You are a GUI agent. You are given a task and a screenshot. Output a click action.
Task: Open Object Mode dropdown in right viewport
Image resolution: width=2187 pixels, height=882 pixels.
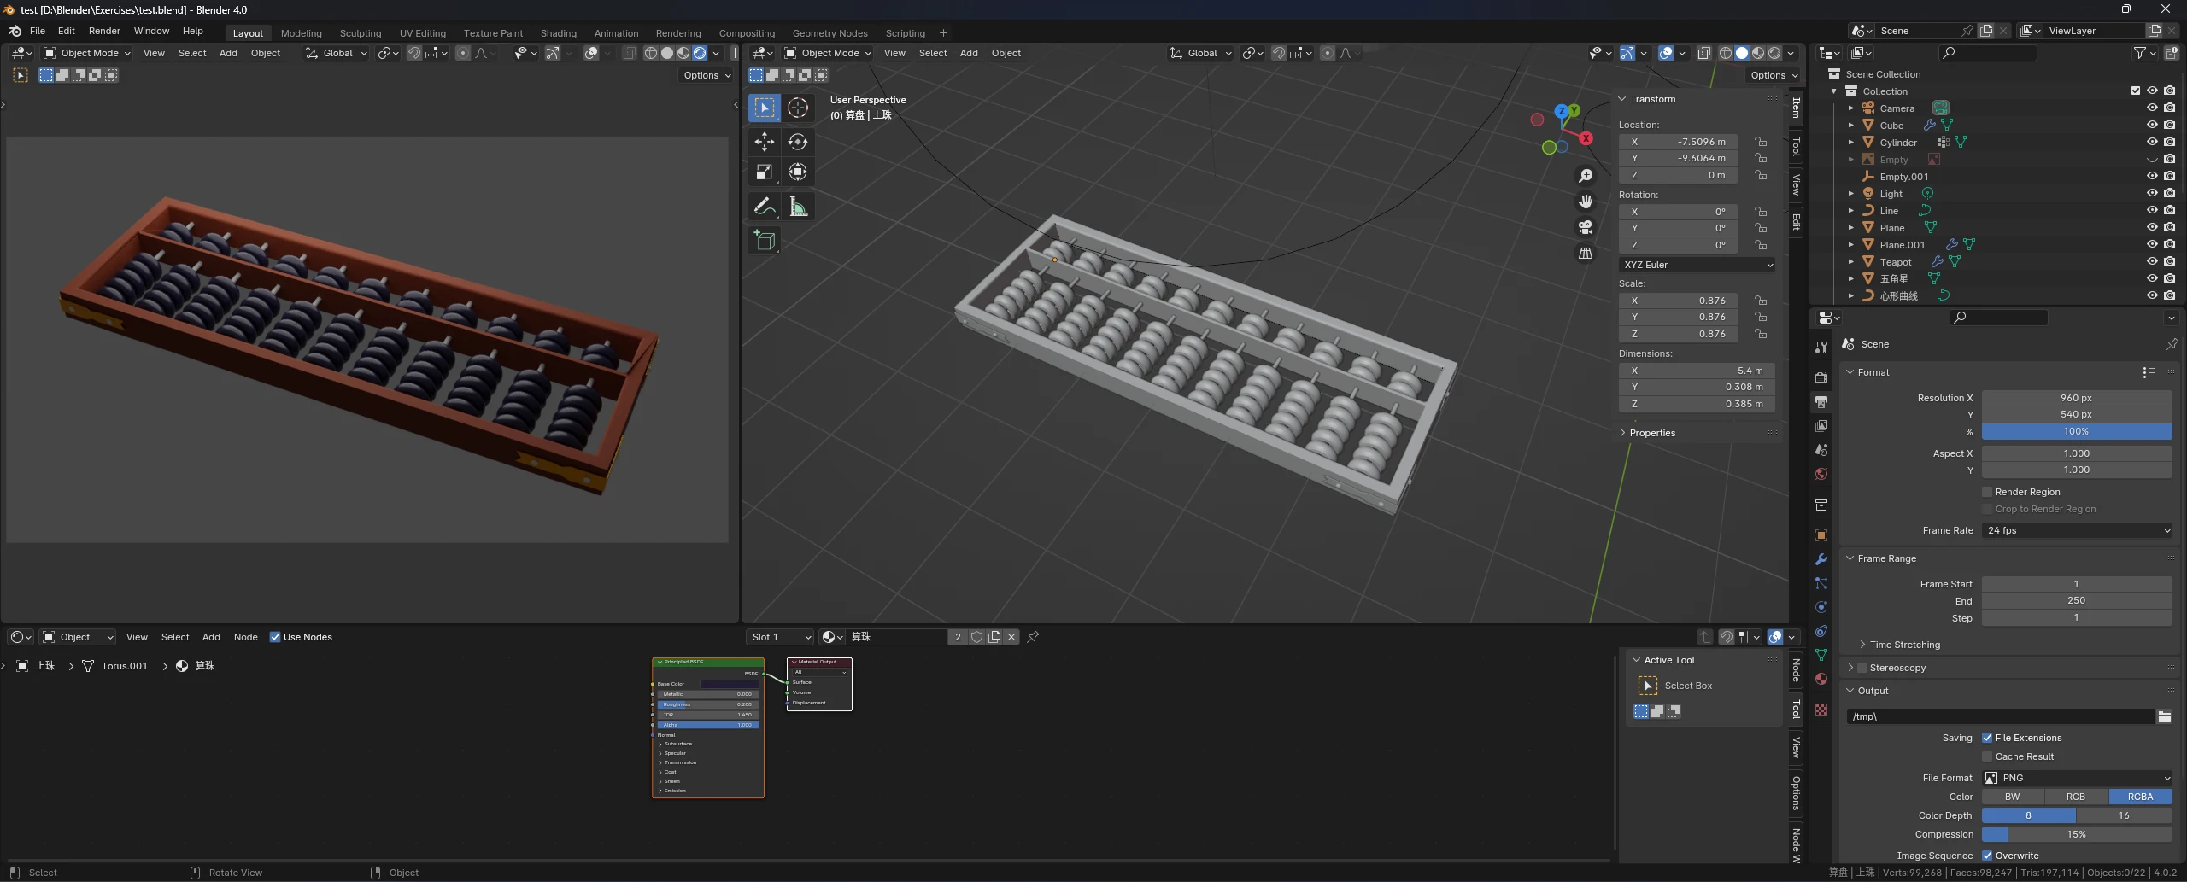point(828,53)
